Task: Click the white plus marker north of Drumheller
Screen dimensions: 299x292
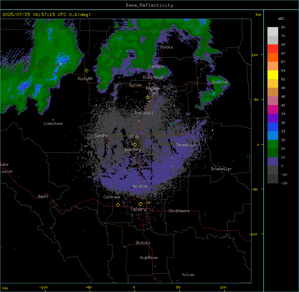Action: (x=212, y=130)
